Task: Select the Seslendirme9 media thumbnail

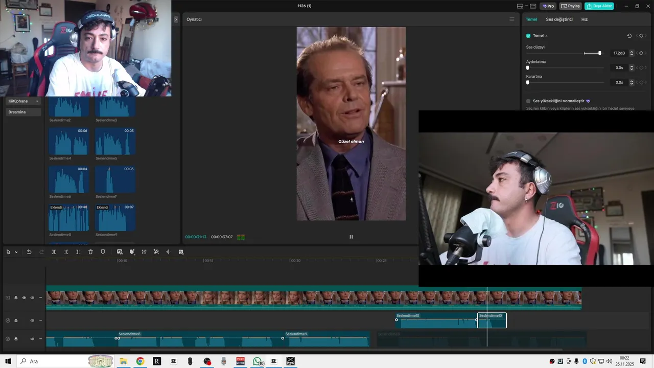Action: (115, 218)
